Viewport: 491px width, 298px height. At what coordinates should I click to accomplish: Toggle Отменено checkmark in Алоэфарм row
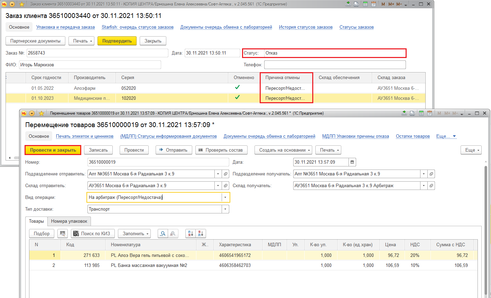pyautogui.click(x=237, y=88)
